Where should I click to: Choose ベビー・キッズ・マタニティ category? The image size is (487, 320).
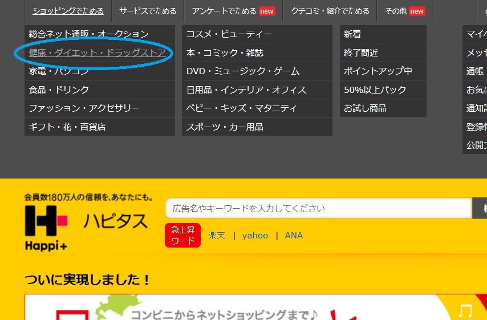coord(257,108)
